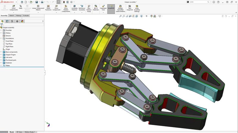Select the Mate tool
238x133 pixels.
[x=21, y=7]
